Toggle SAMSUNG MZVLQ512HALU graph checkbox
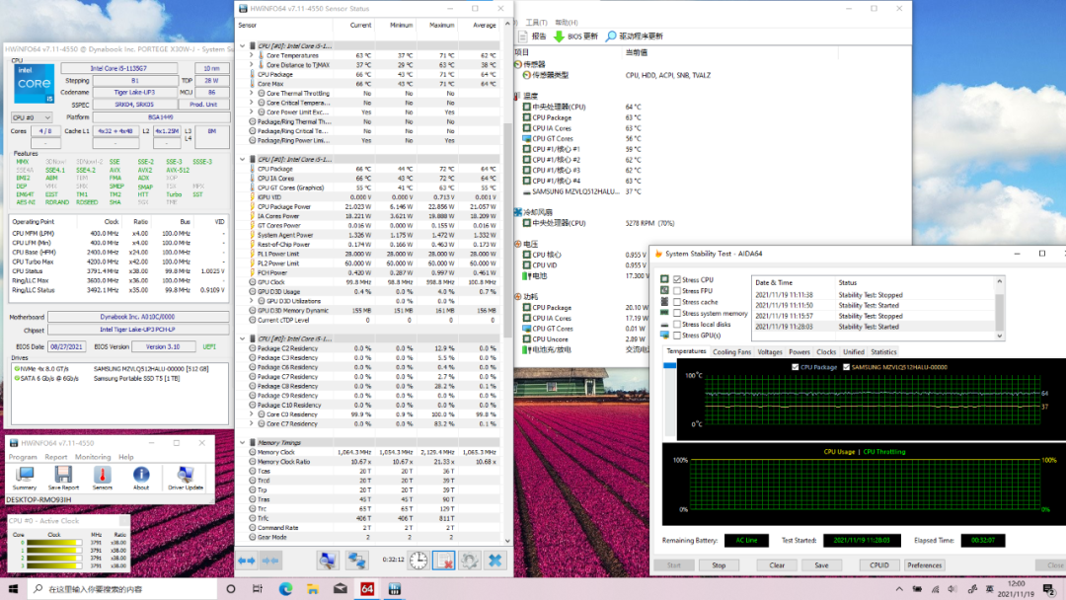The height and width of the screenshot is (600, 1066). [x=847, y=367]
